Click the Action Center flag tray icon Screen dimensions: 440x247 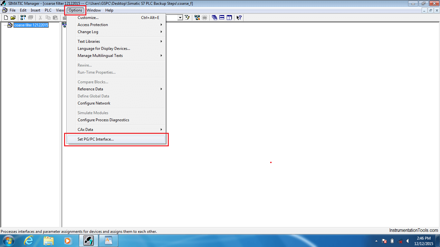pos(384,241)
